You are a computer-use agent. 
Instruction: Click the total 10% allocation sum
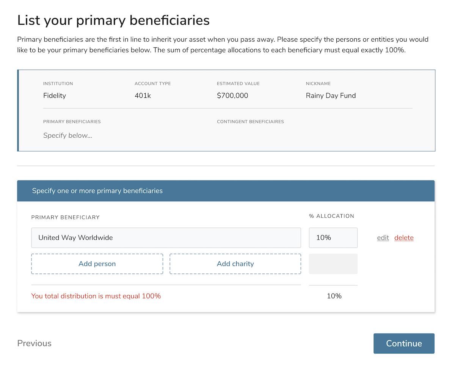pos(334,296)
